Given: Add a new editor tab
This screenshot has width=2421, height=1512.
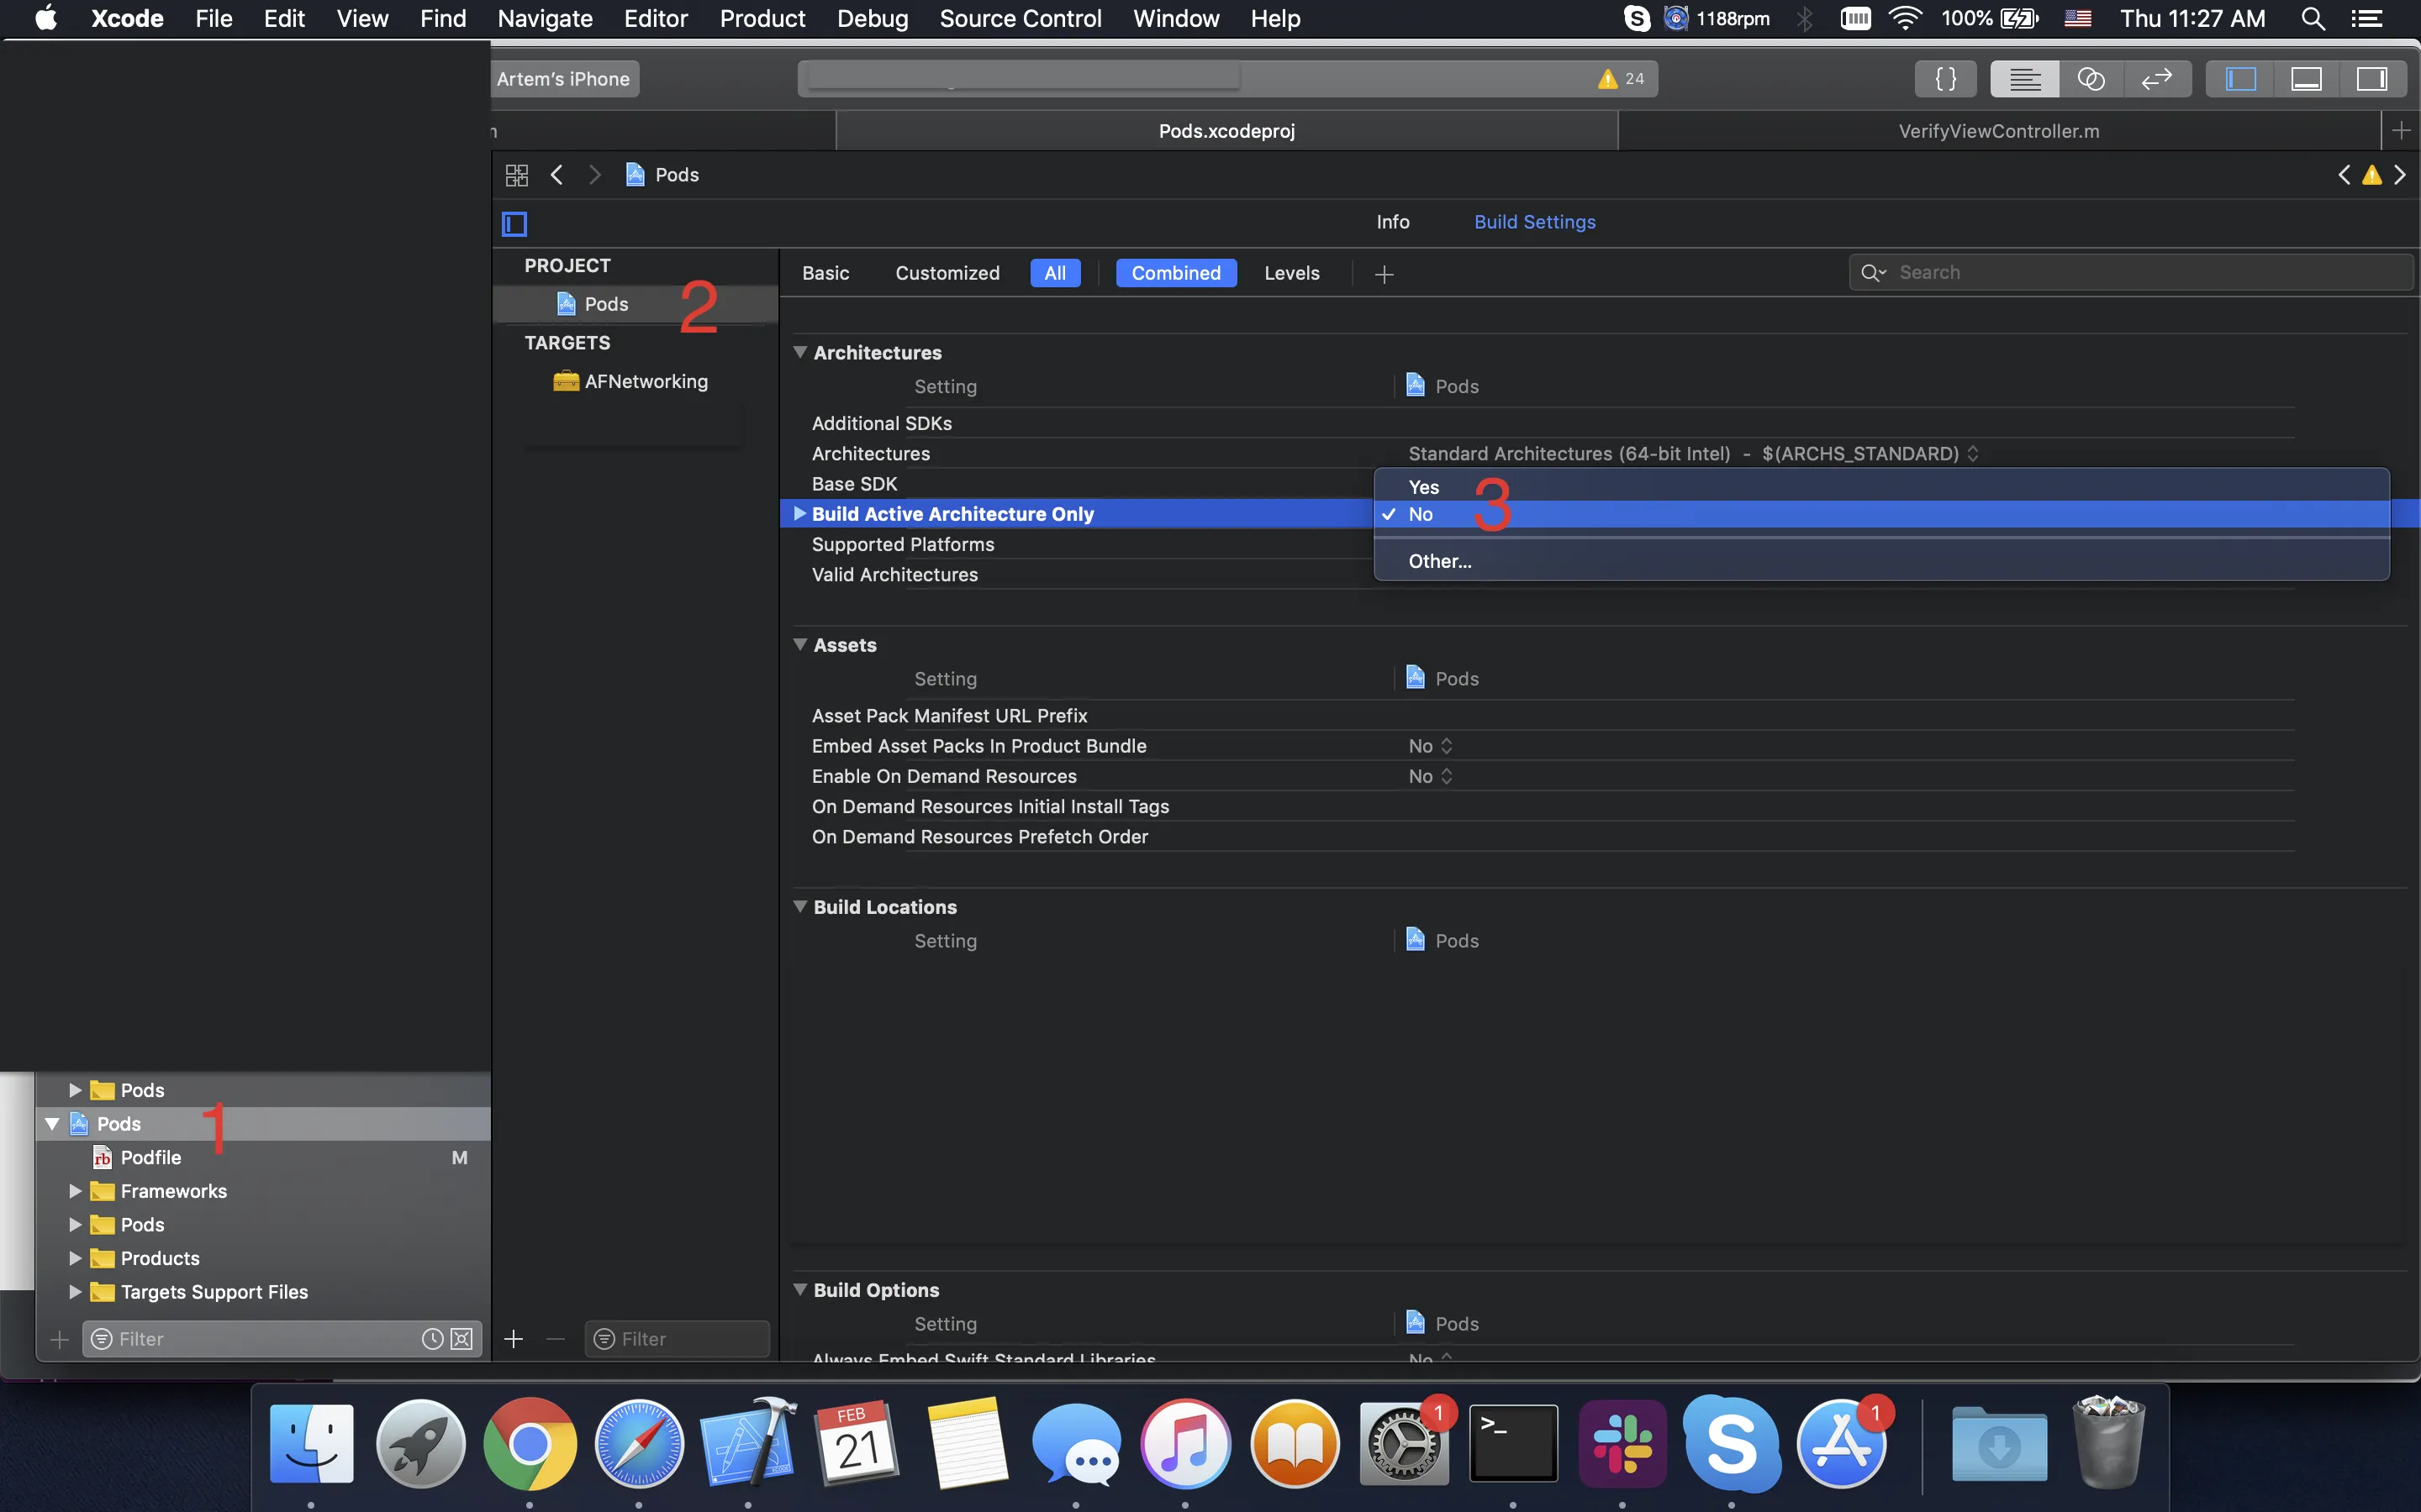Looking at the screenshot, I should pyautogui.click(x=2401, y=131).
